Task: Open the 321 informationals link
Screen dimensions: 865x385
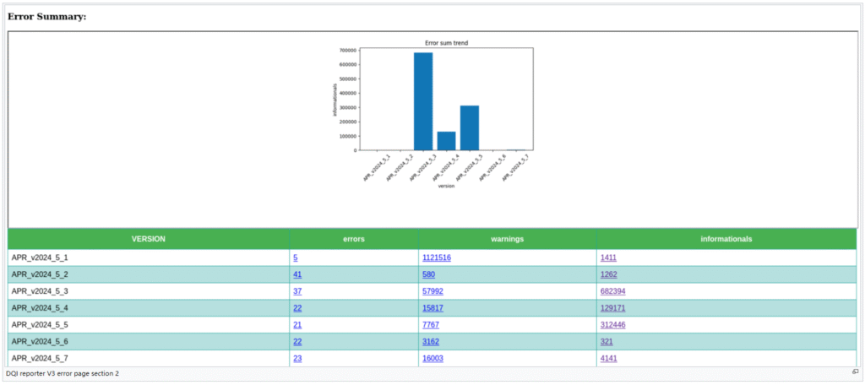Action: (607, 342)
